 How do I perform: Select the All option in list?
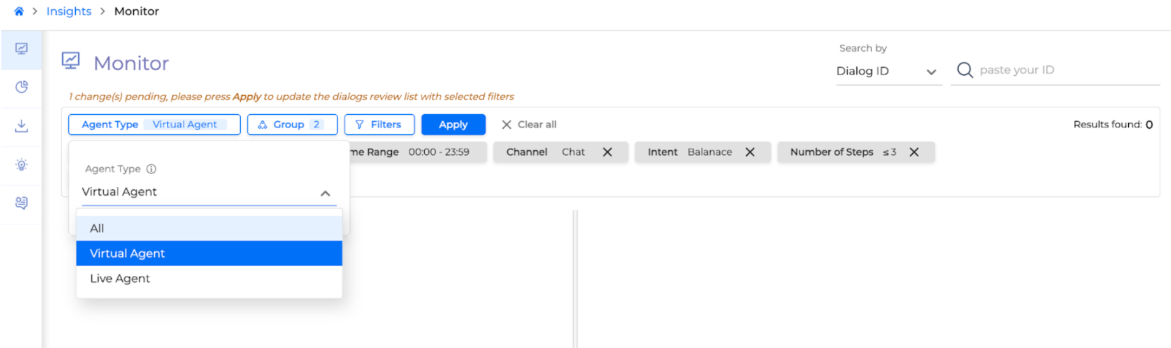point(208,228)
